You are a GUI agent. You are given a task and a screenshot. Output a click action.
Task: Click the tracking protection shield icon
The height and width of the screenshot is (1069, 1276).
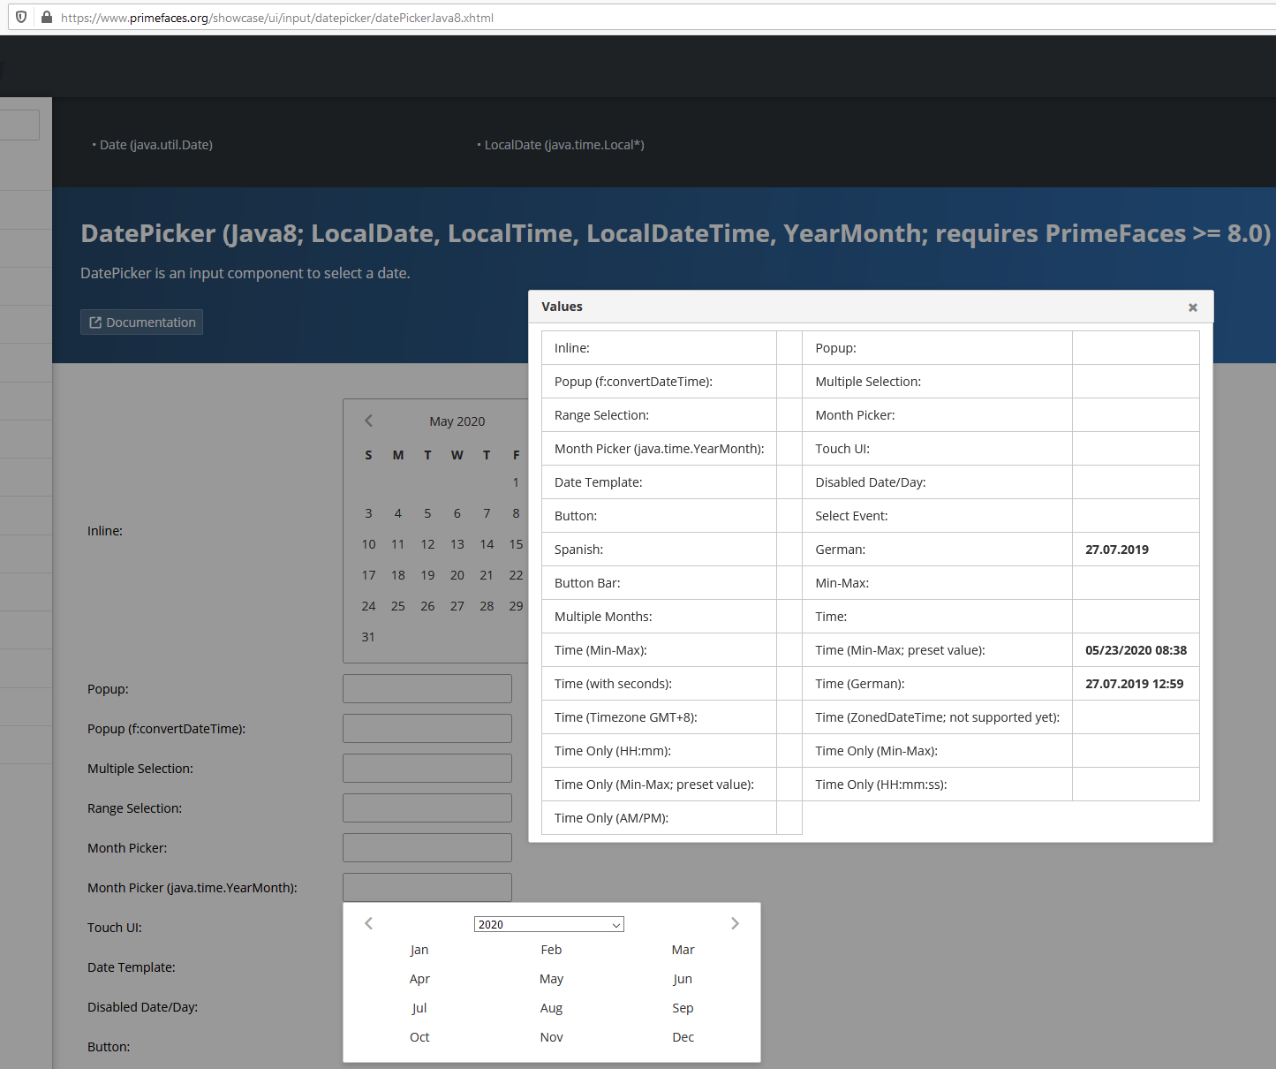click(x=20, y=16)
